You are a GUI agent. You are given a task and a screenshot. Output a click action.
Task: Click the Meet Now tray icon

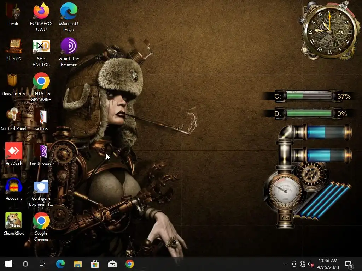tap(294, 264)
